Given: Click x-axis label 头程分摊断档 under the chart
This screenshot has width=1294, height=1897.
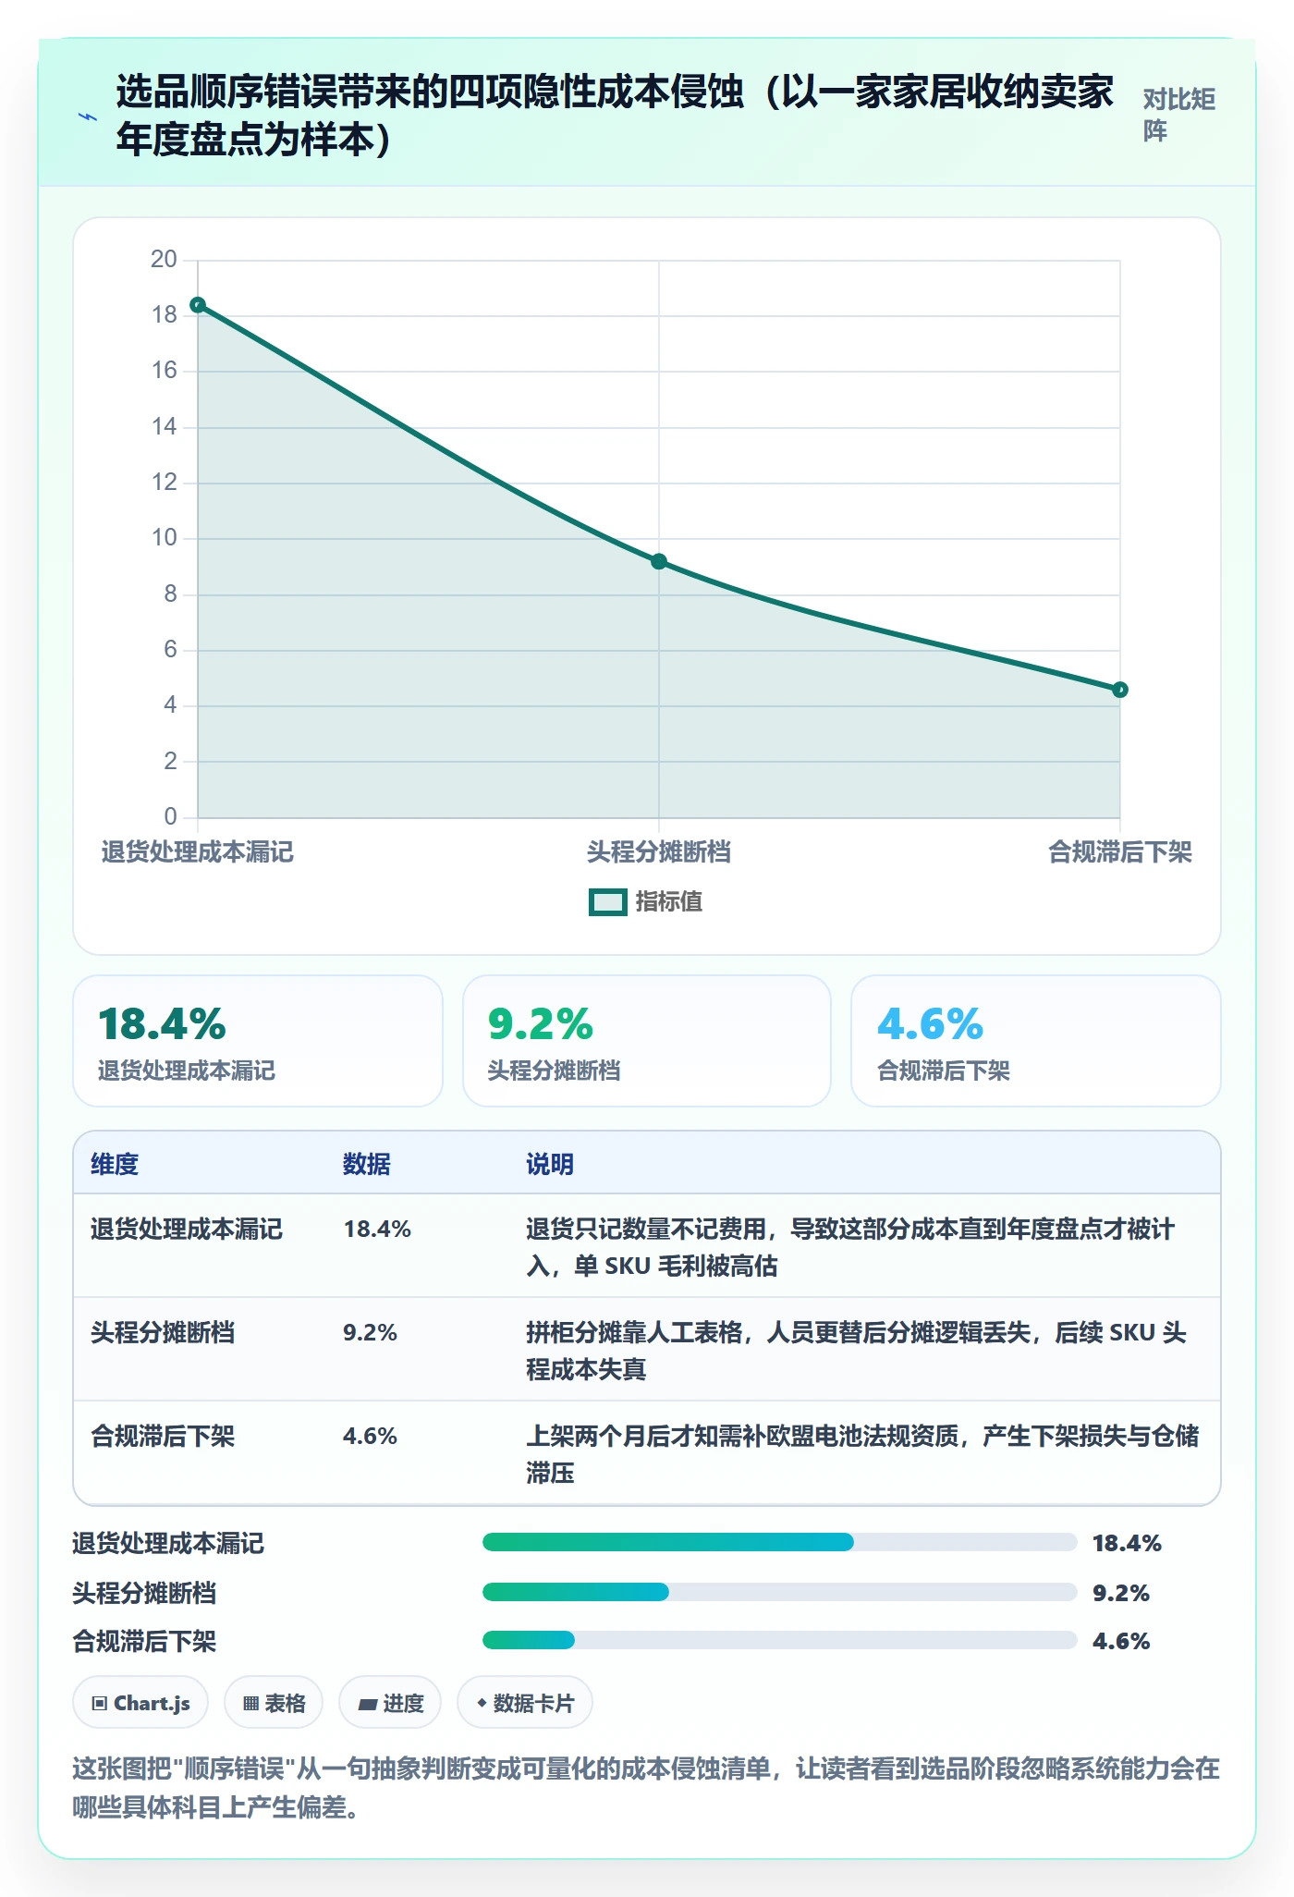Looking at the screenshot, I should 659,851.
